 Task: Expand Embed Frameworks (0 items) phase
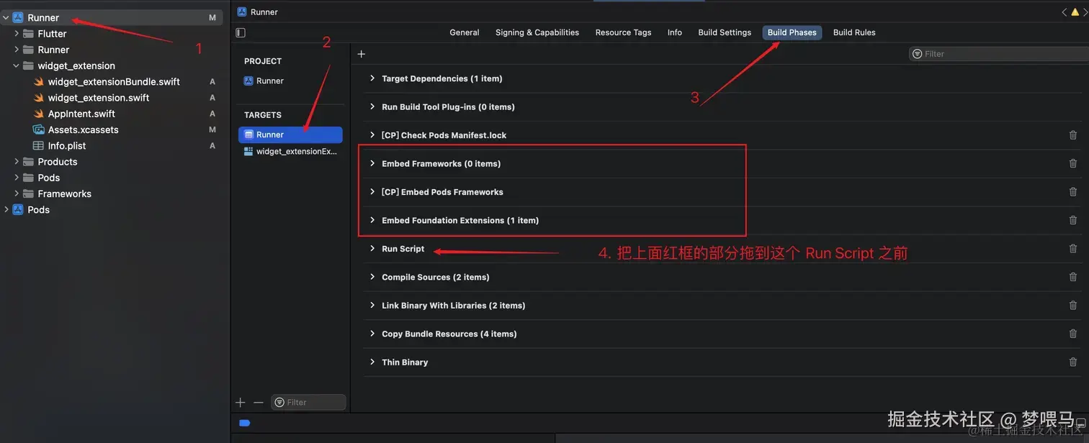tap(372, 163)
